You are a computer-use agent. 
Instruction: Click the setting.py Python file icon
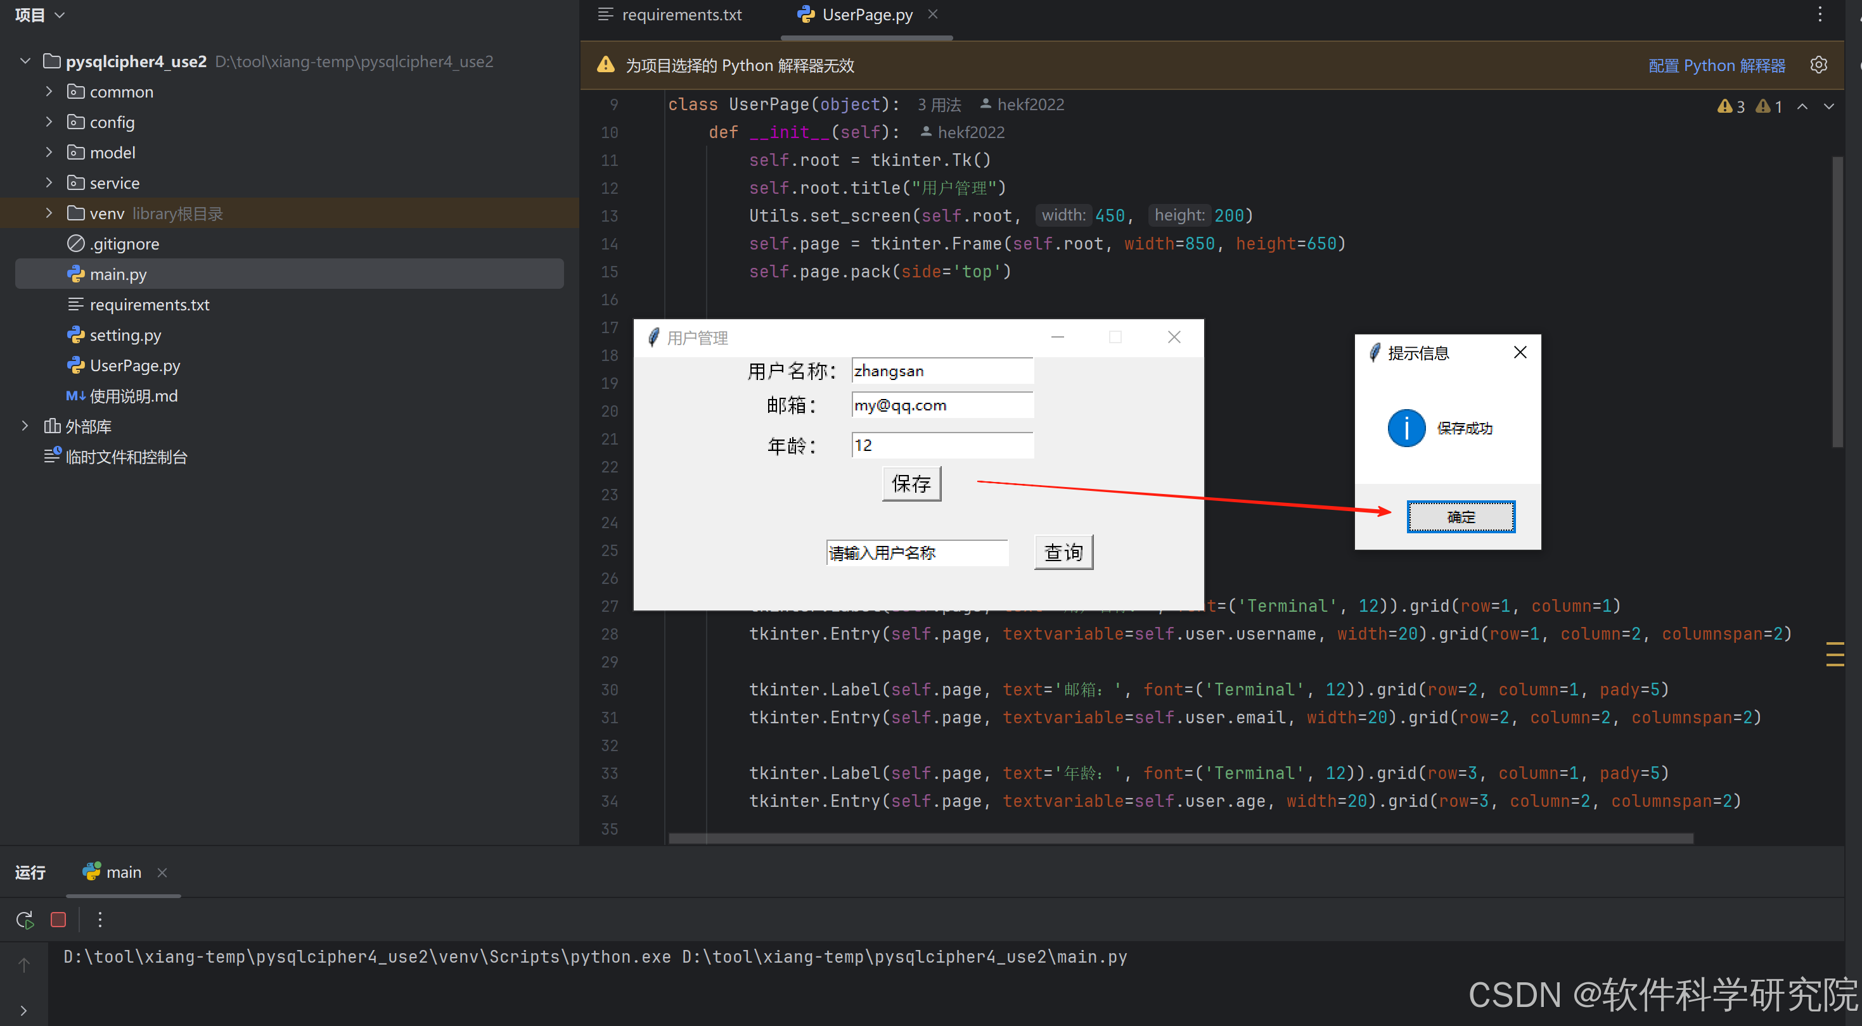(76, 334)
